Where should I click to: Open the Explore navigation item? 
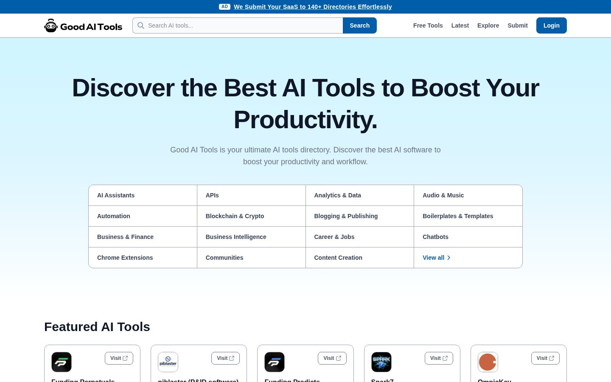click(488, 25)
